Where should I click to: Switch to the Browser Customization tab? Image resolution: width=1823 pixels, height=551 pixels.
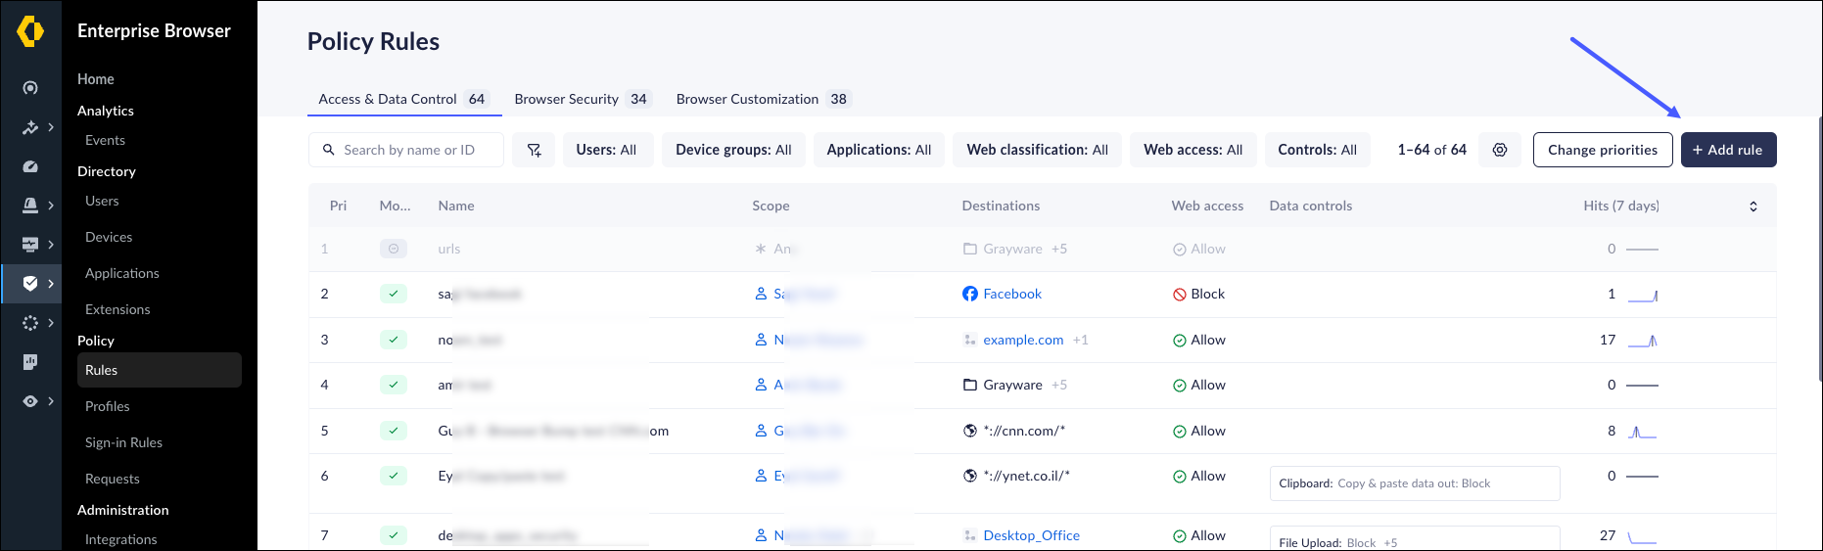click(762, 99)
